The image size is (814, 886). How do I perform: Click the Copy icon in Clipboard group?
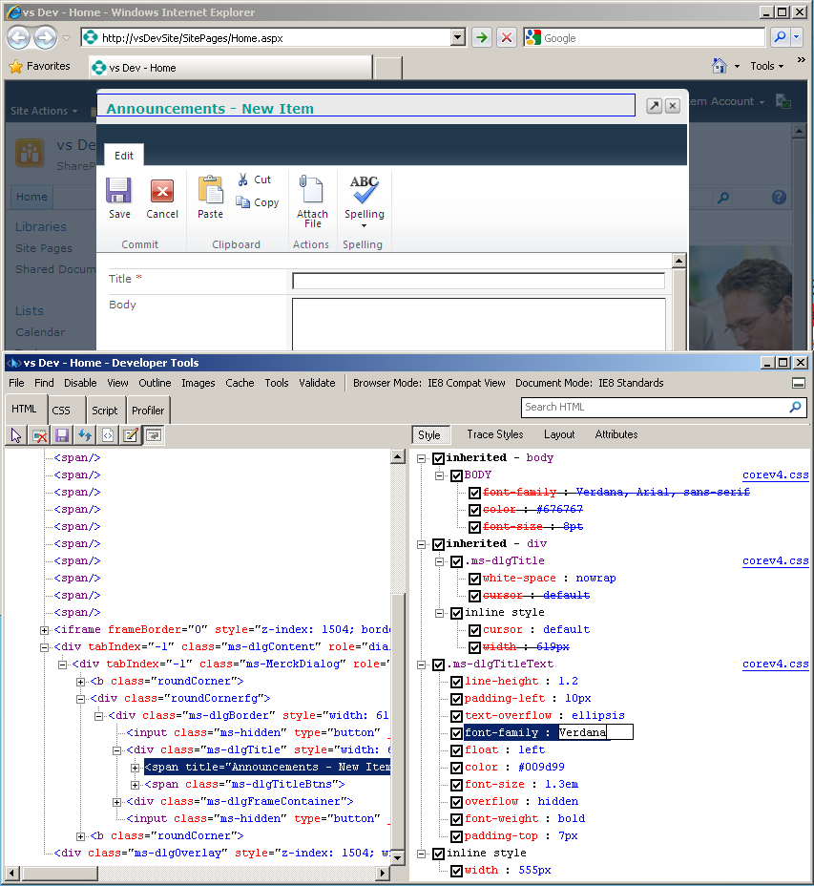point(243,202)
